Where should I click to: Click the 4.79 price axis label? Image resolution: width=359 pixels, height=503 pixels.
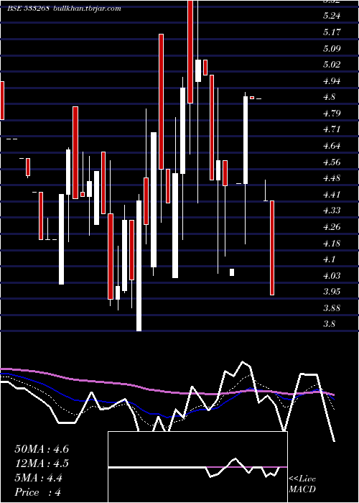[332, 114]
